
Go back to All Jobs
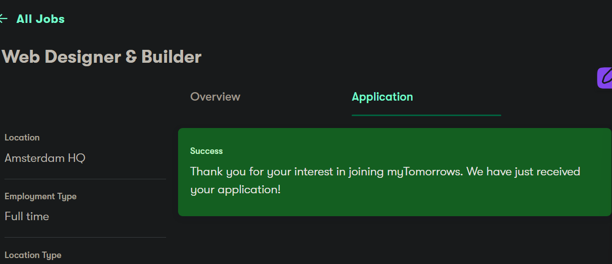(x=40, y=19)
